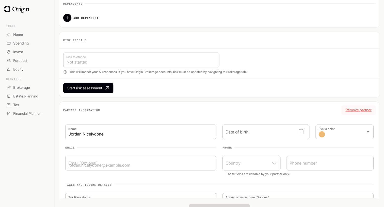Click the Home house icon
Screen dimensions: 384x207
(x=9, y=35)
